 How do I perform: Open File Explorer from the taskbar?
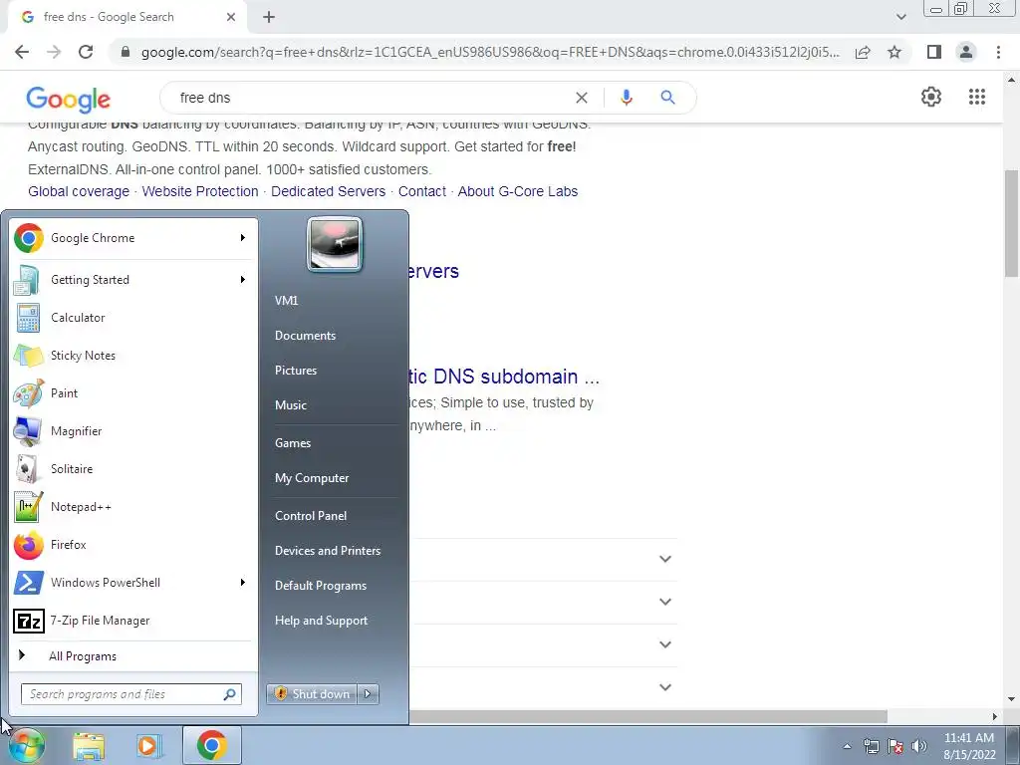pyautogui.click(x=89, y=746)
